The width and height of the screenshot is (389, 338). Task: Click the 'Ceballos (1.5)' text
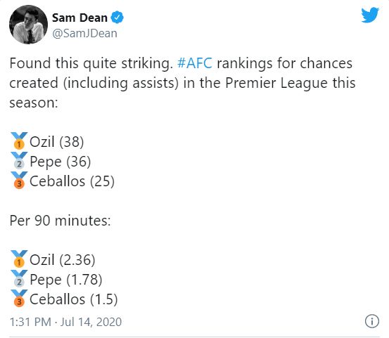pyautogui.click(x=73, y=299)
